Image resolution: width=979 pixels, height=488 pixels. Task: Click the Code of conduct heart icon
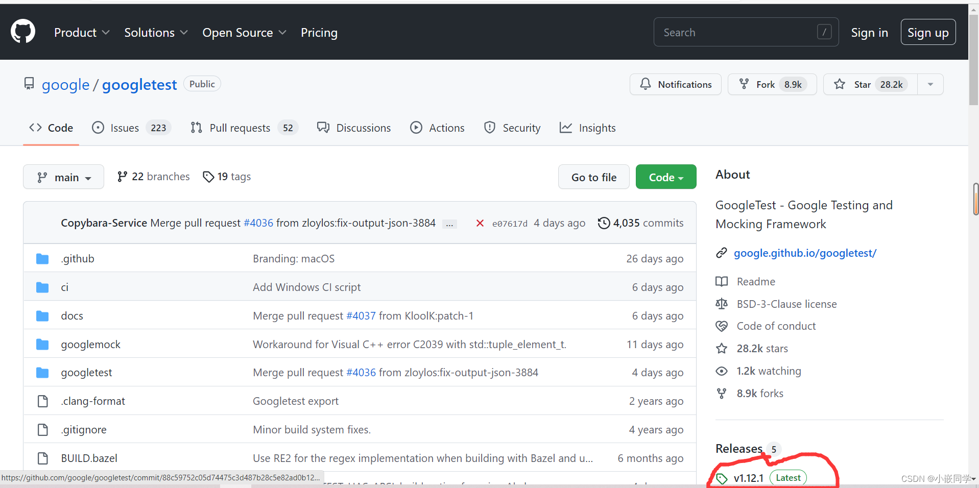[x=722, y=326]
